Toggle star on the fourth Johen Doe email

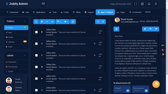(42, 67)
